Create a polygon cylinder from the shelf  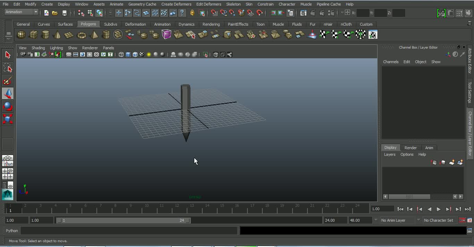[45, 35]
